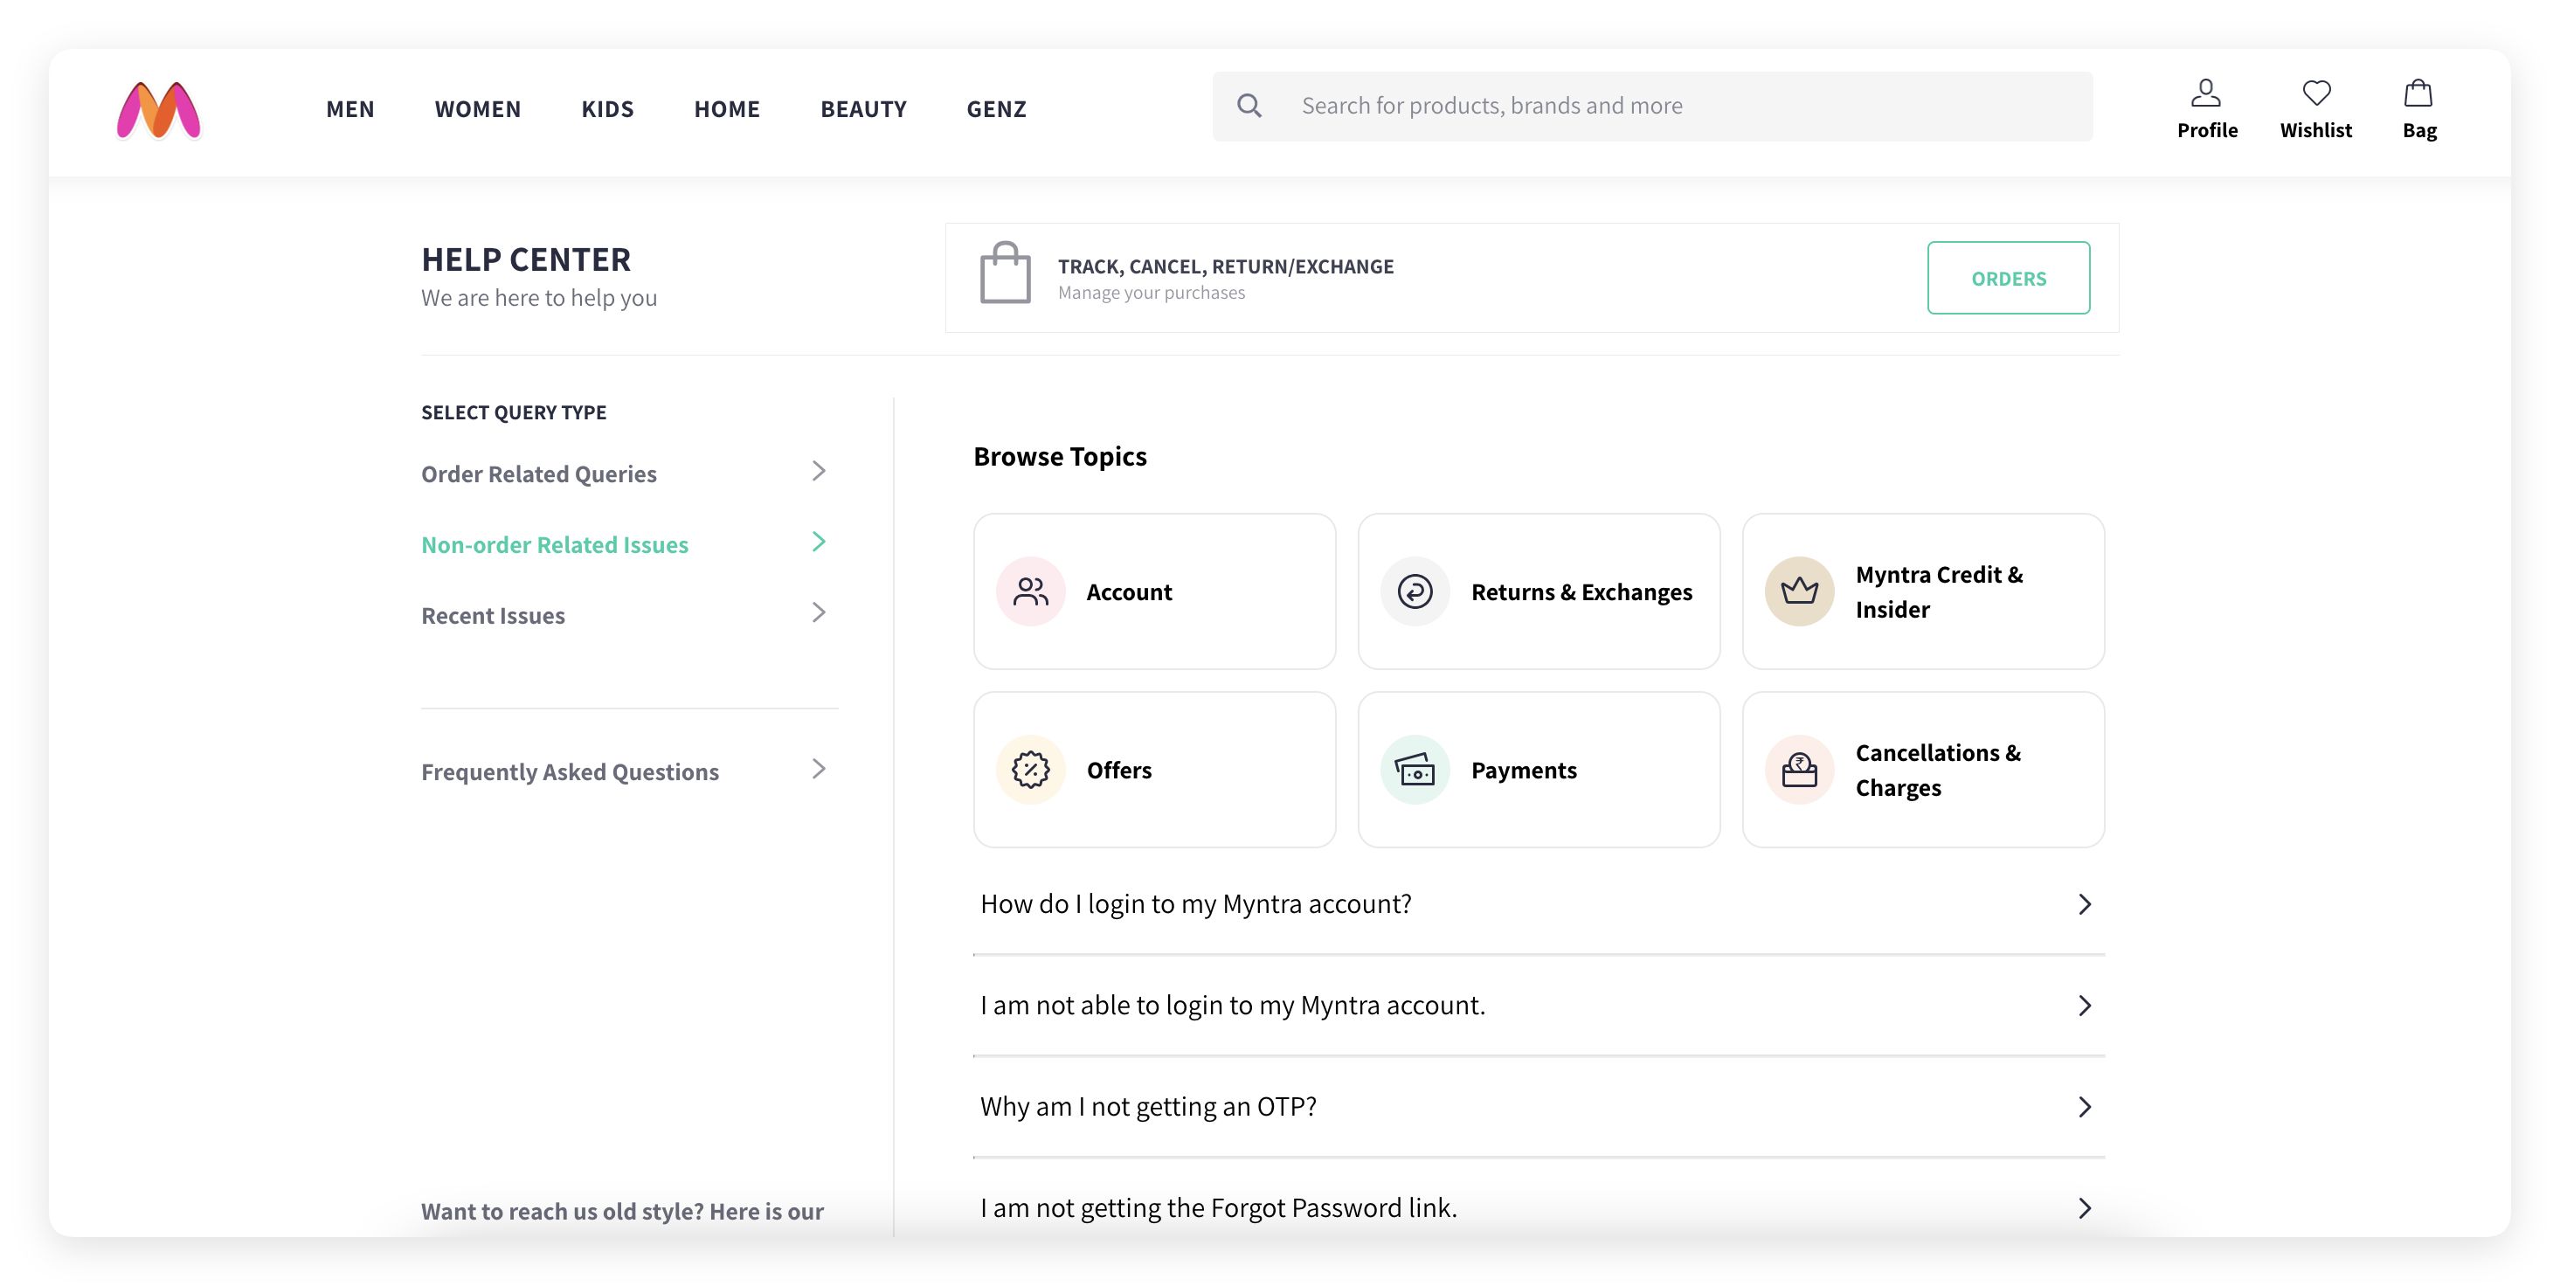Open the Offers topic card
This screenshot has width=2560, height=1286.
pyautogui.click(x=1155, y=769)
